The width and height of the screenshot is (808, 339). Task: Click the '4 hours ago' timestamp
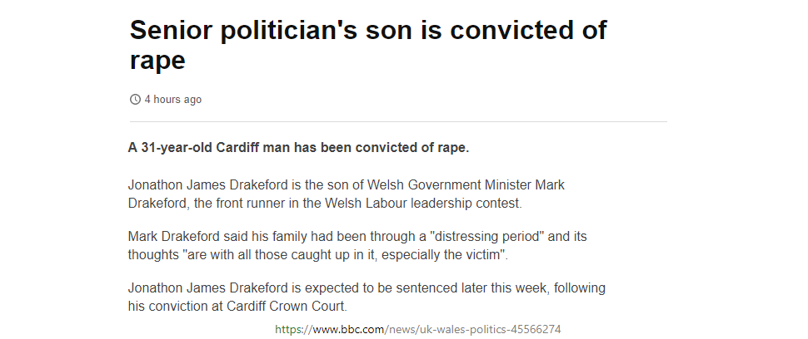coord(172,99)
